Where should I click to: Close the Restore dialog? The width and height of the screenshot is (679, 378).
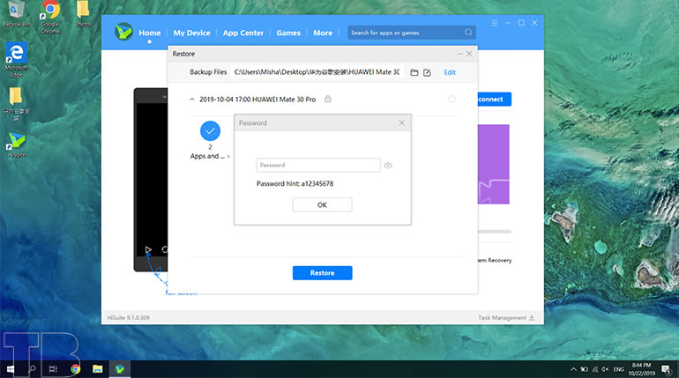pos(469,54)
